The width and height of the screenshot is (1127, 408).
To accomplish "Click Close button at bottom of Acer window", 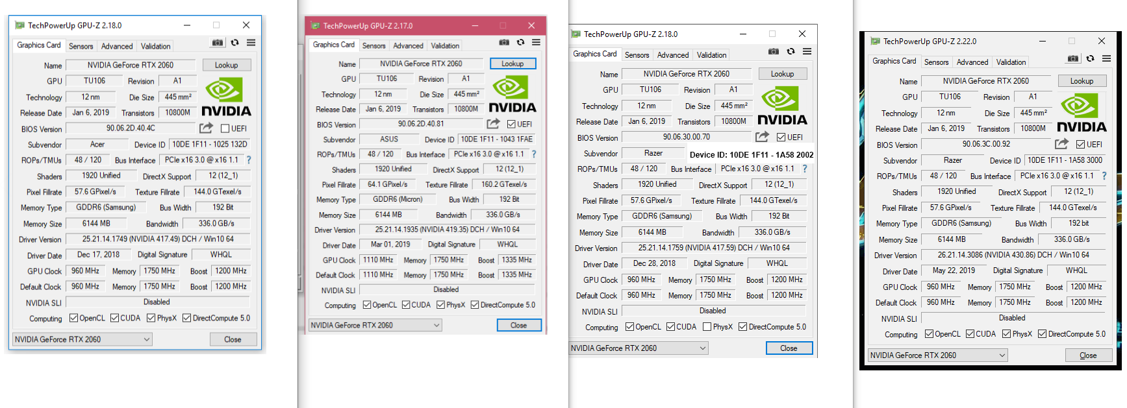I will (x=233, y=339).
